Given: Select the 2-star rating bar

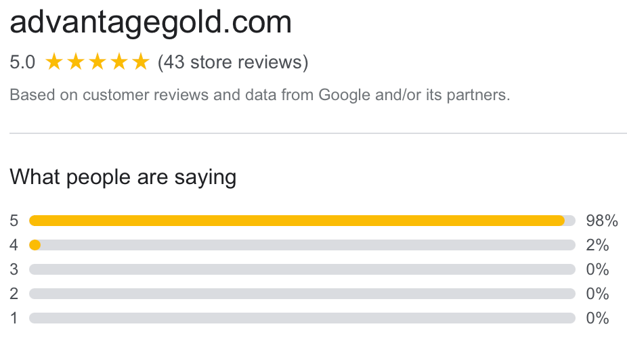Looking at the screenshot, I should (302, 294).
